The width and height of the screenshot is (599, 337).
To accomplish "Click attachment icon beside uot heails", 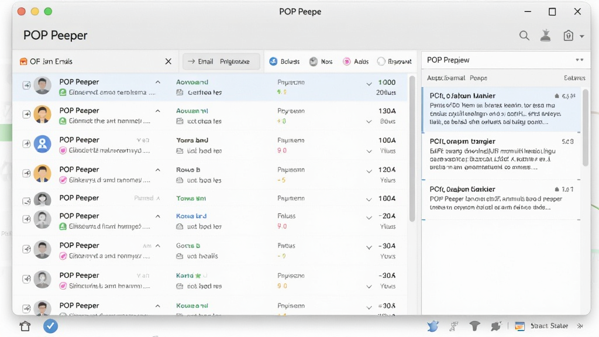I will click(x=180, y=256).
